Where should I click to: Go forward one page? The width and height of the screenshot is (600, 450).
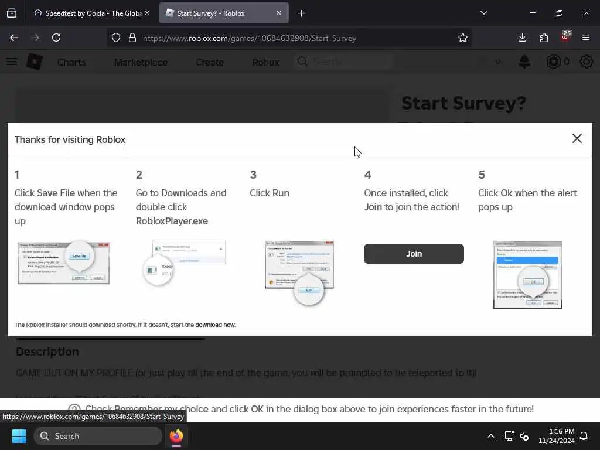[x=35, y=37]
